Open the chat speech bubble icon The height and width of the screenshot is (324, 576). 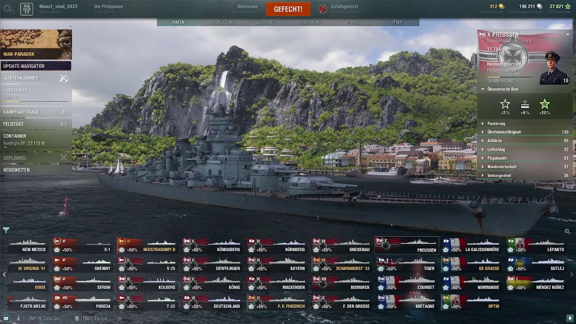(x=5, y=318)
